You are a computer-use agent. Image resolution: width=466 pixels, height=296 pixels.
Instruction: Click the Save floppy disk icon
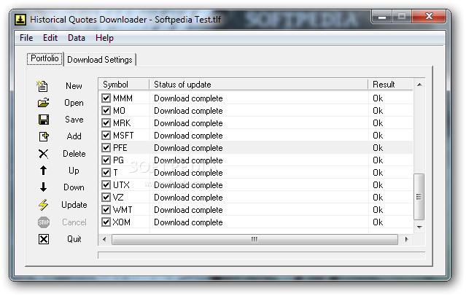tap(44, 120)
